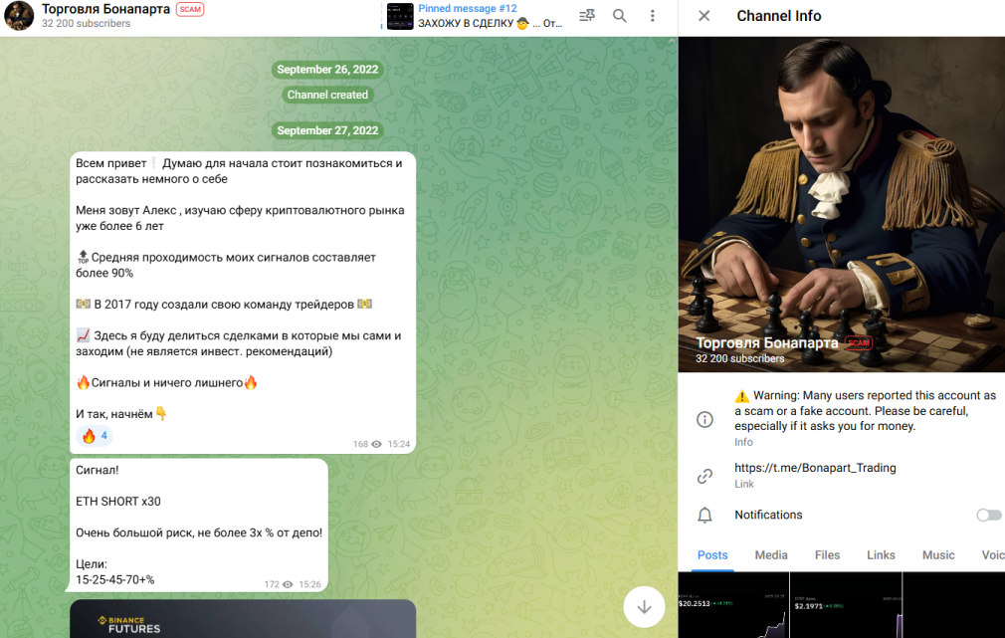This screenshot has width=1005, height=638.
Task: Click the link icon beside channel URL
Action: tap(704, 476)
